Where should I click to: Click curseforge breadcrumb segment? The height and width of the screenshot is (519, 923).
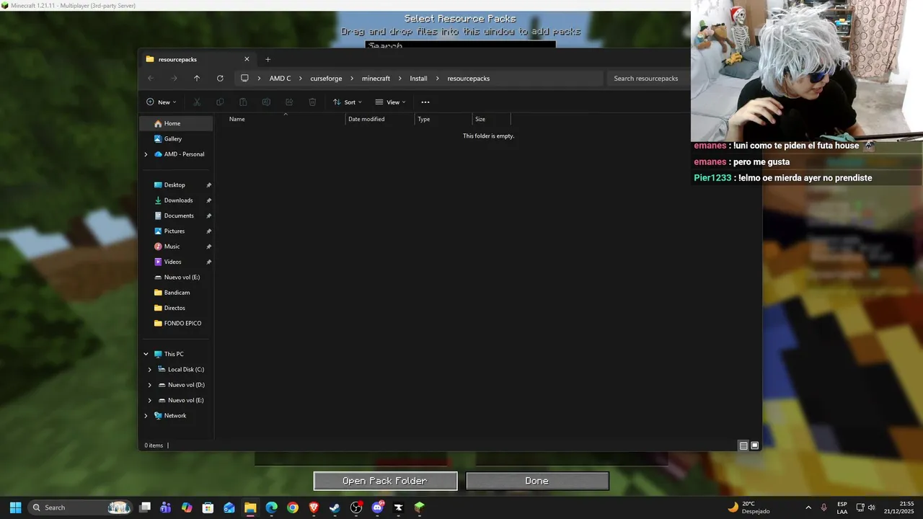point(326,78)
